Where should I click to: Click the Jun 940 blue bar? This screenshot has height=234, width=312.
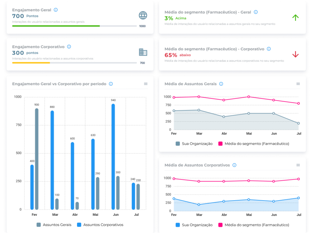coord(113,157)
